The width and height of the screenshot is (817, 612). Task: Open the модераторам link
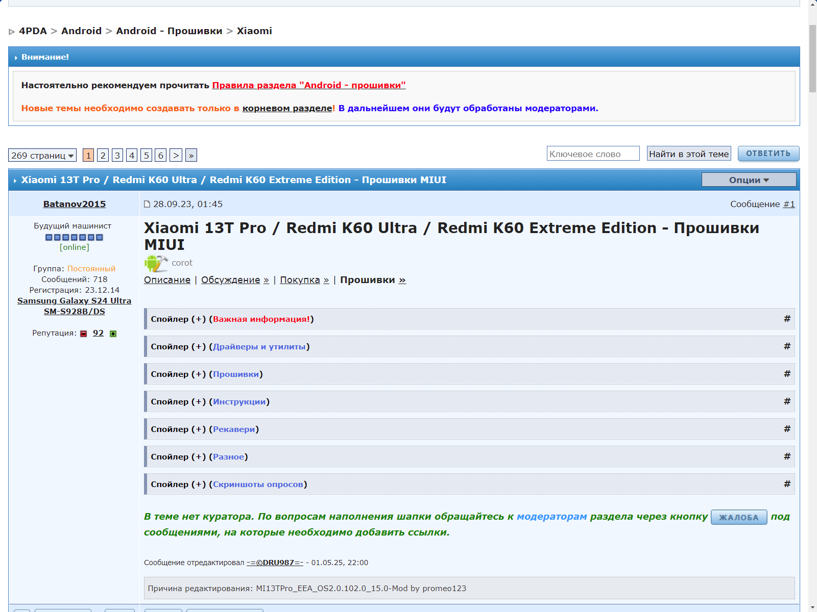[x=552, y=517]
